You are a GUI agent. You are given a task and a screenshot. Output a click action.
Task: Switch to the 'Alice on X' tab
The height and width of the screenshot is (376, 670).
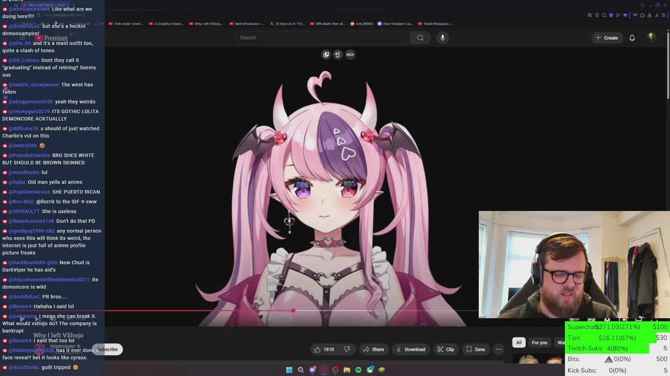pyautogui.click(x=287, y=23)
